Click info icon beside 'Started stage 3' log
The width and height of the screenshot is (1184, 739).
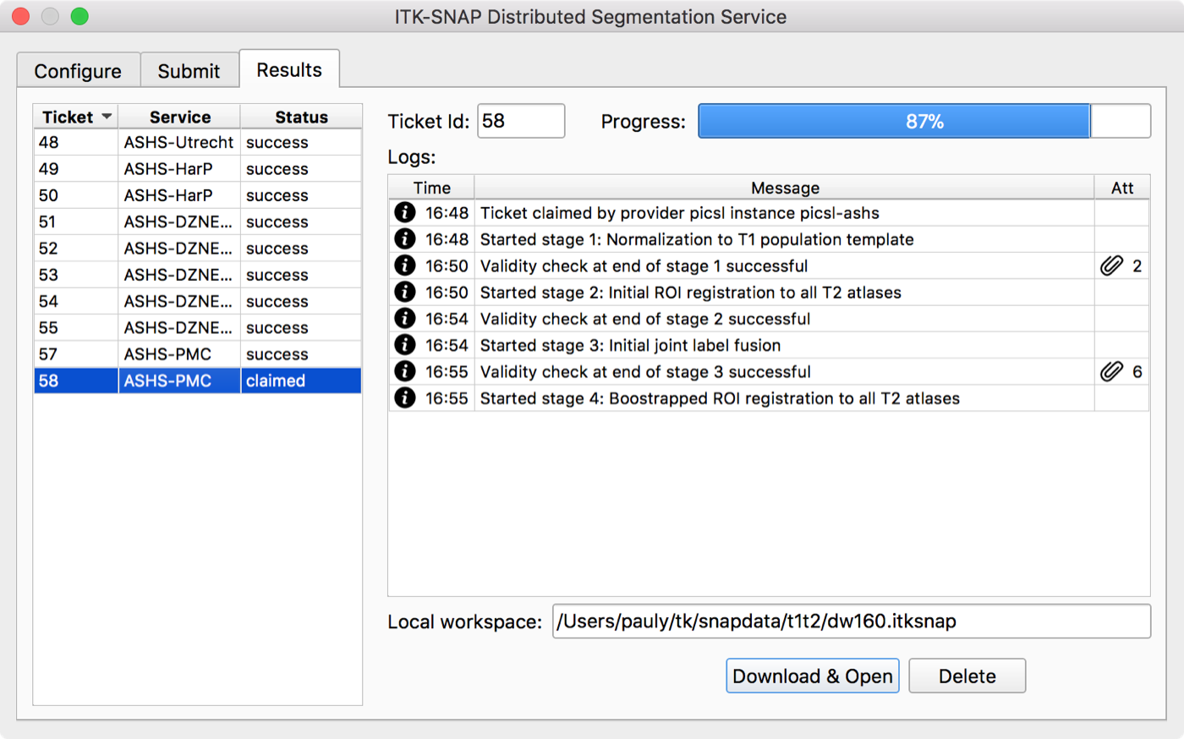[x=405, y=344]
